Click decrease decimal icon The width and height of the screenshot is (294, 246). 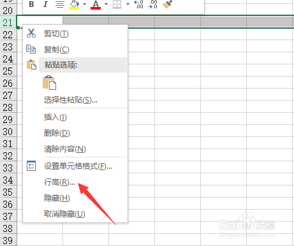152,4
